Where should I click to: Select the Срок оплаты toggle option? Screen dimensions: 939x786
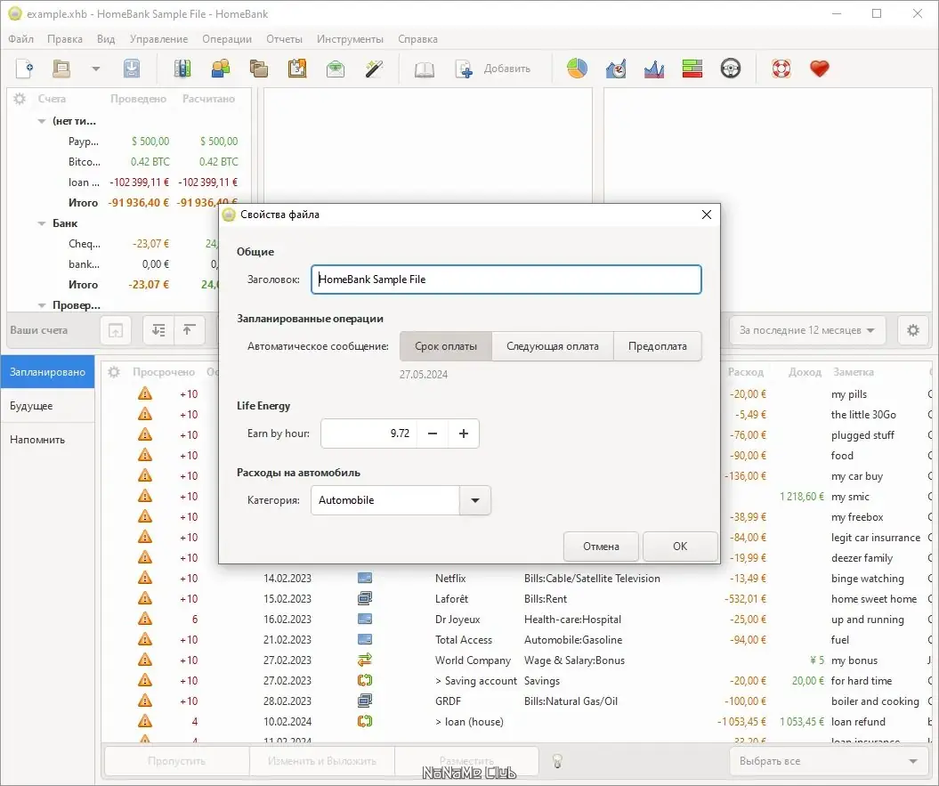446,346
